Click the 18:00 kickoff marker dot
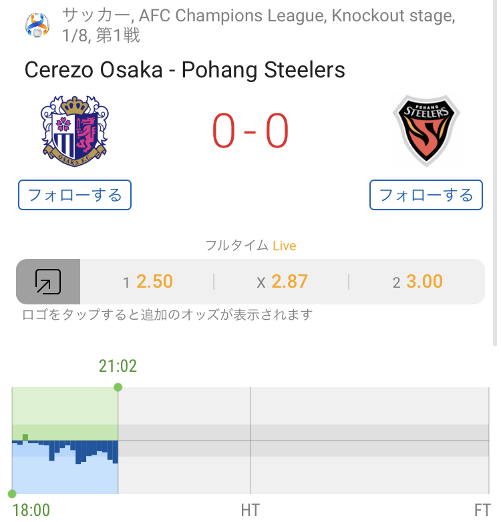 12,494
